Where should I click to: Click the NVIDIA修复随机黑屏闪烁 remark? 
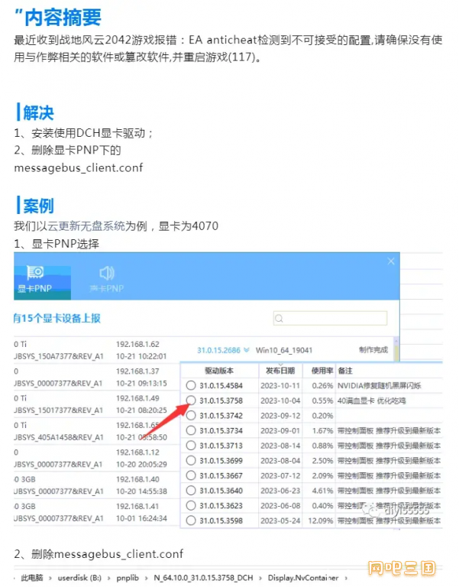coord(380,385)
